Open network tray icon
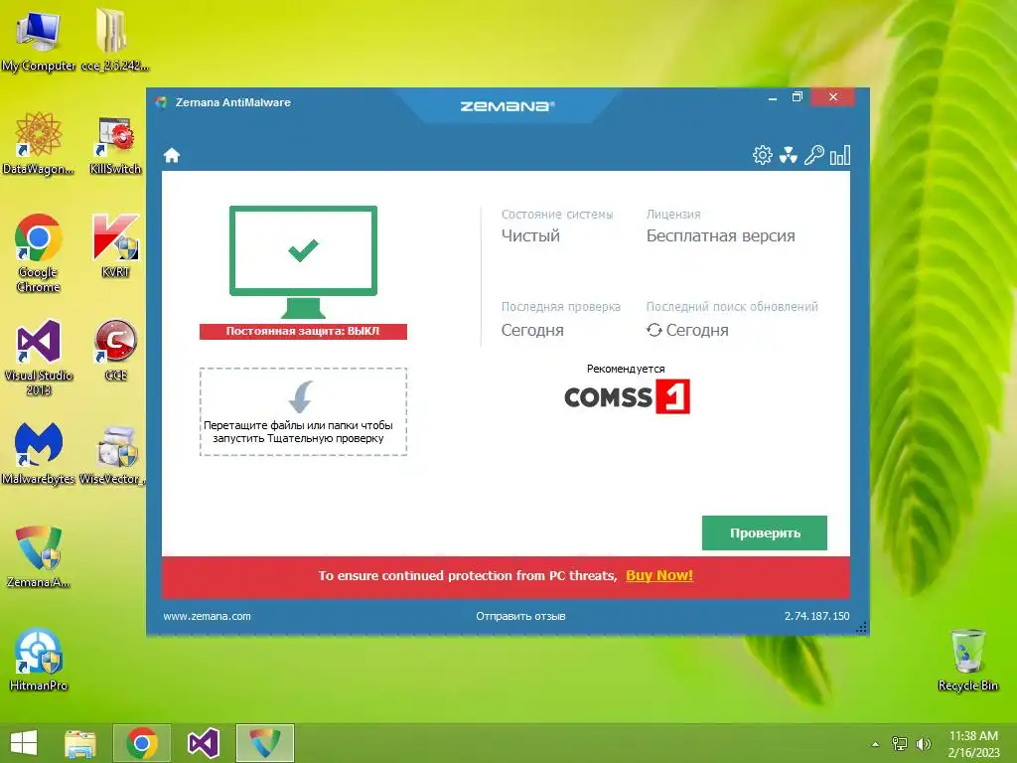The width and height of the screenshot is (1017, 763). click(x=900, y=743)
